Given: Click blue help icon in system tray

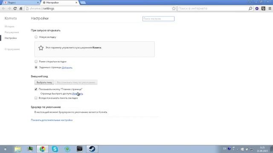Looking at the screenshot, I should (229, 149).
